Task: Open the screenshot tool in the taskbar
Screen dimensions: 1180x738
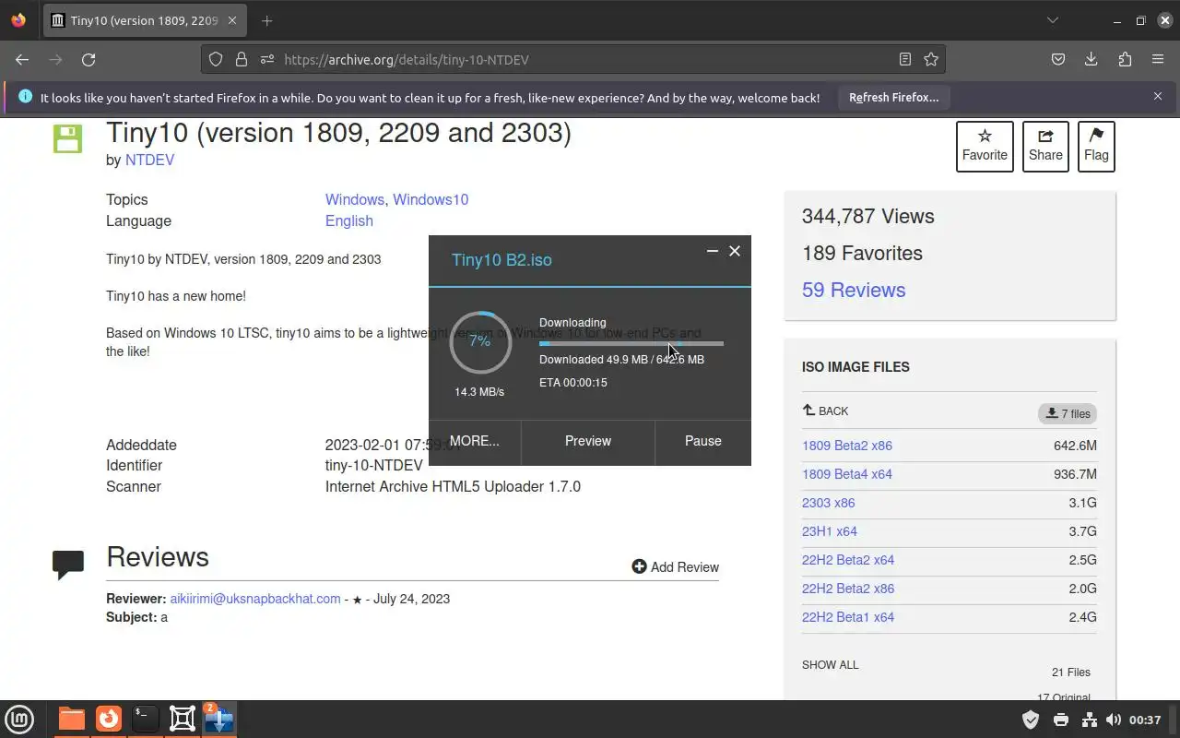Action: point(183,719)
